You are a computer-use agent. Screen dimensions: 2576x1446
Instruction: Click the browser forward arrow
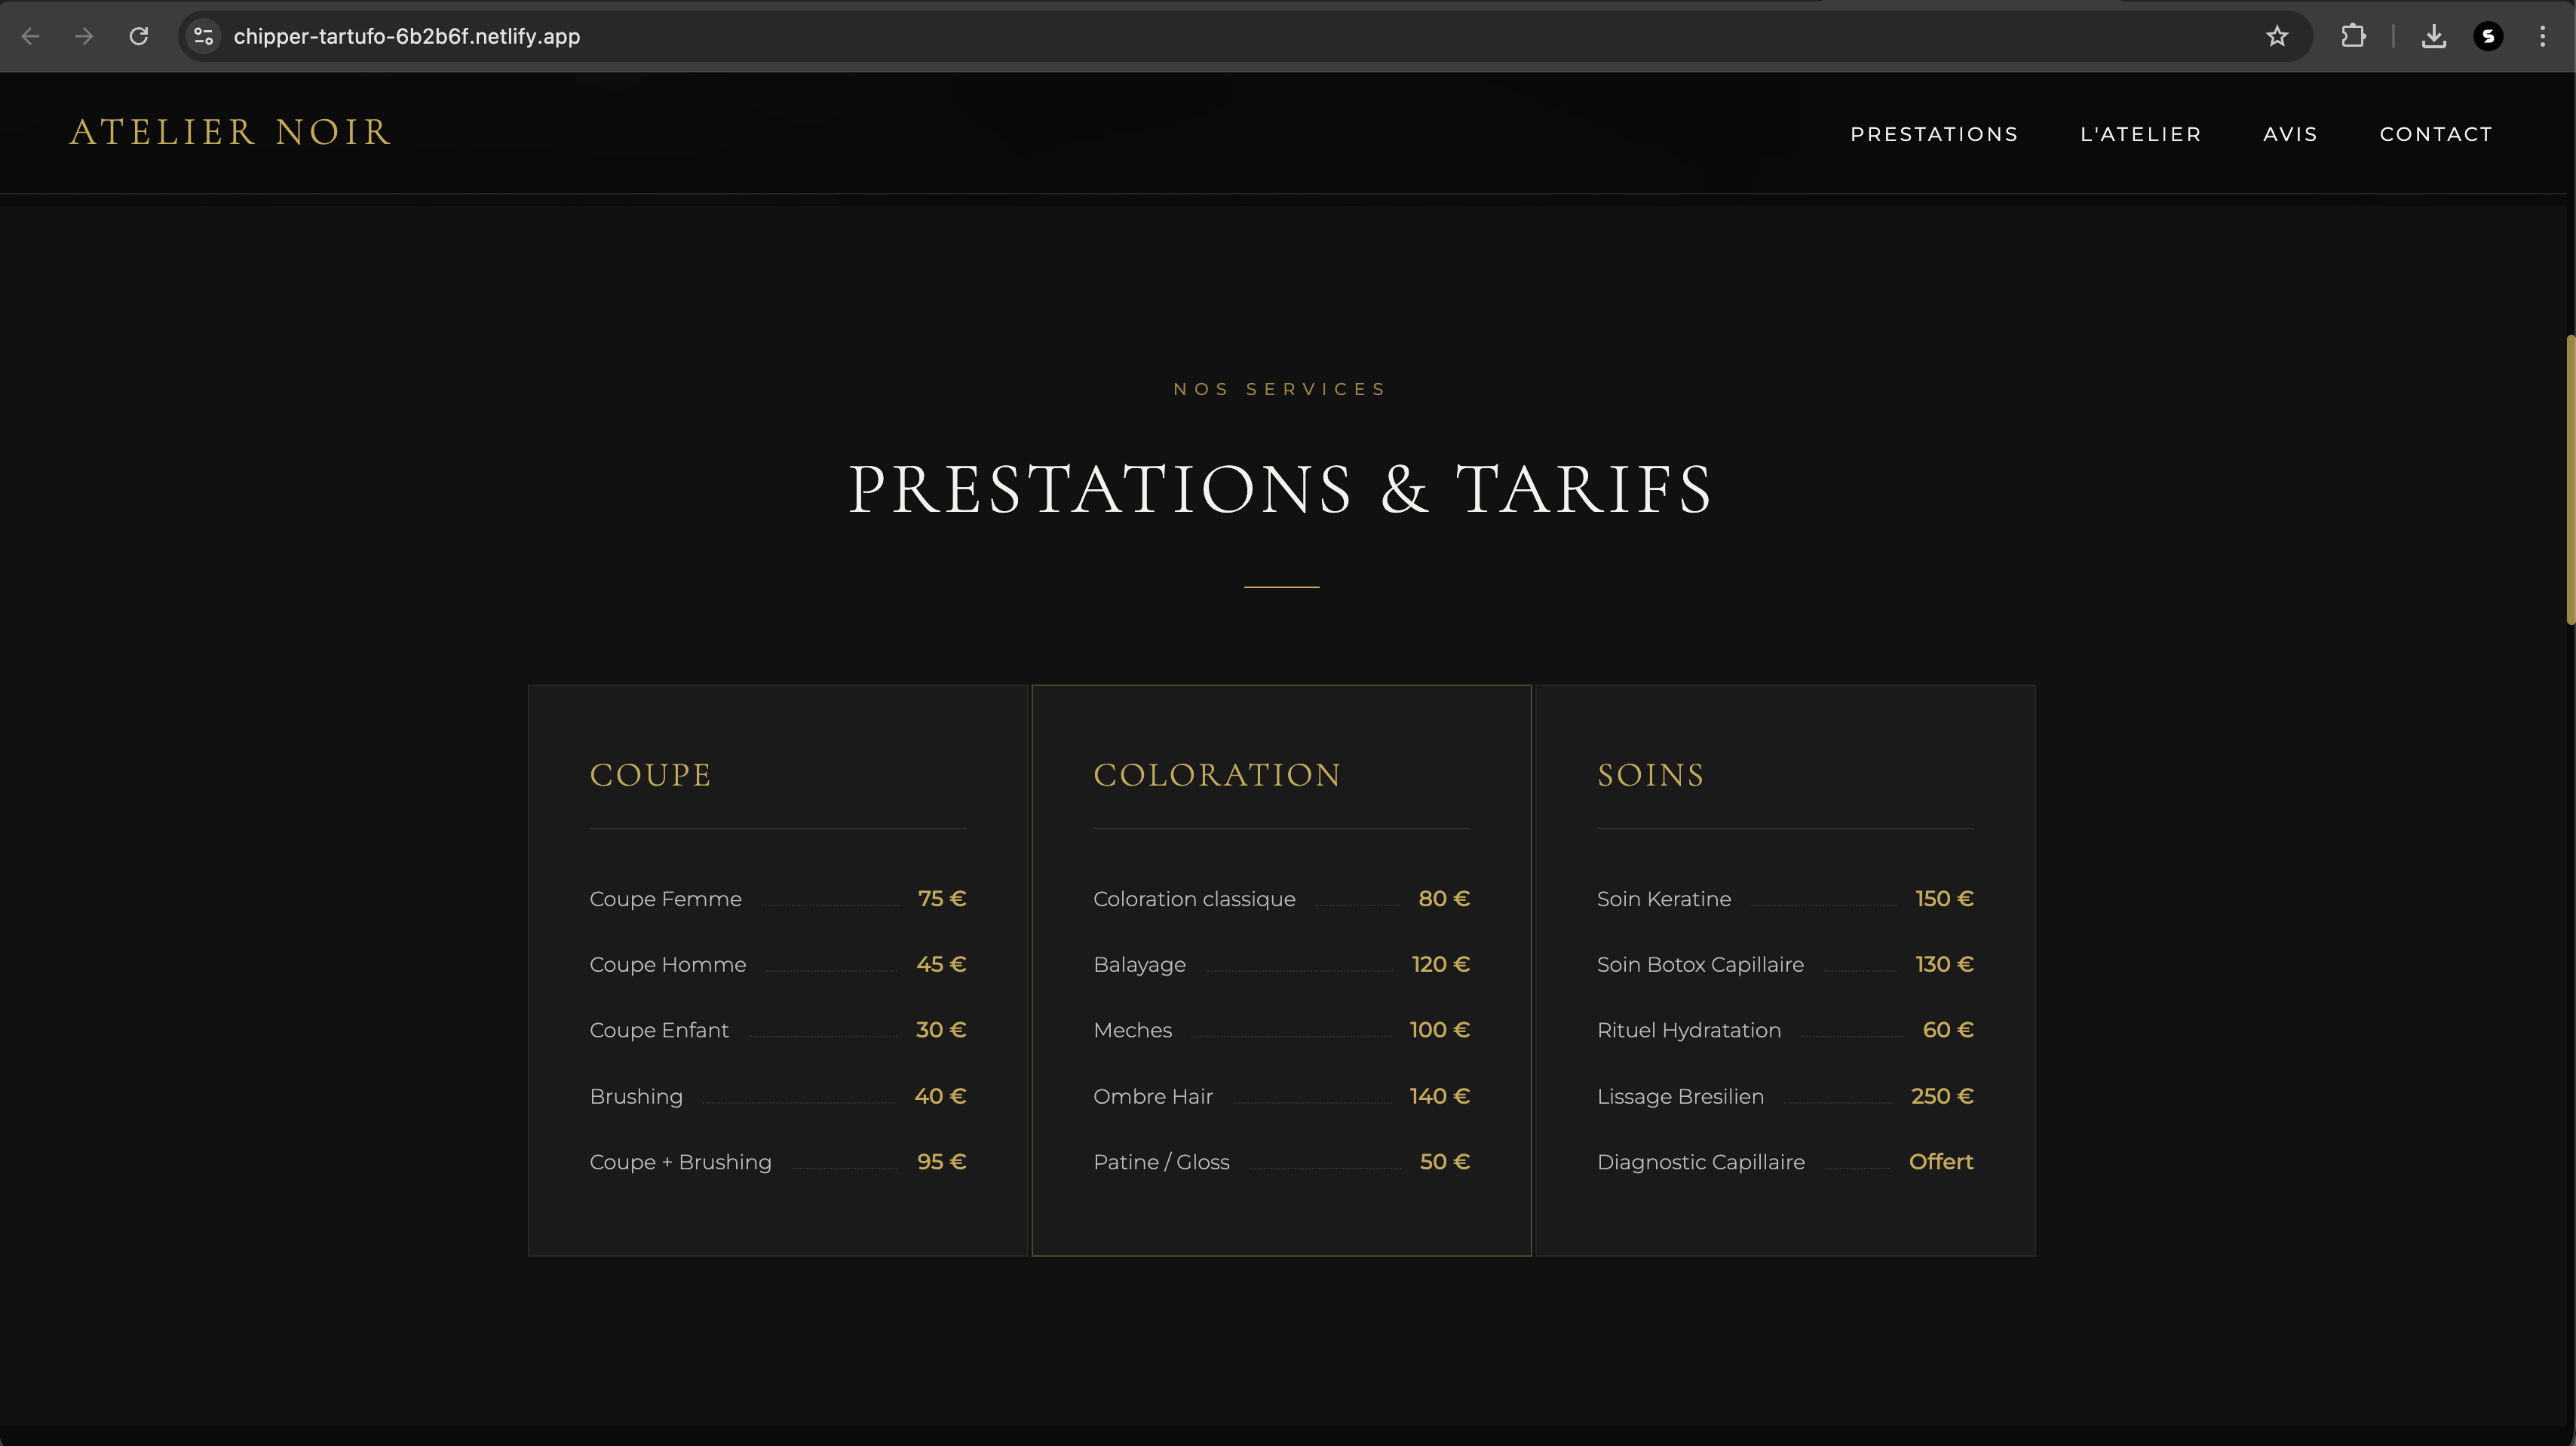[x=85, y=37]
